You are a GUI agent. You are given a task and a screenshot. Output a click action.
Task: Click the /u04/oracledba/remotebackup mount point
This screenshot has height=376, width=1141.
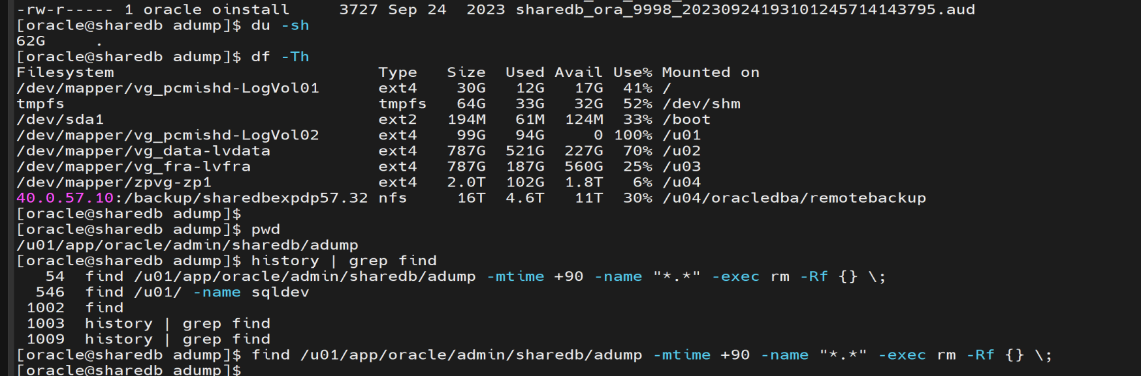coord(794,198)
